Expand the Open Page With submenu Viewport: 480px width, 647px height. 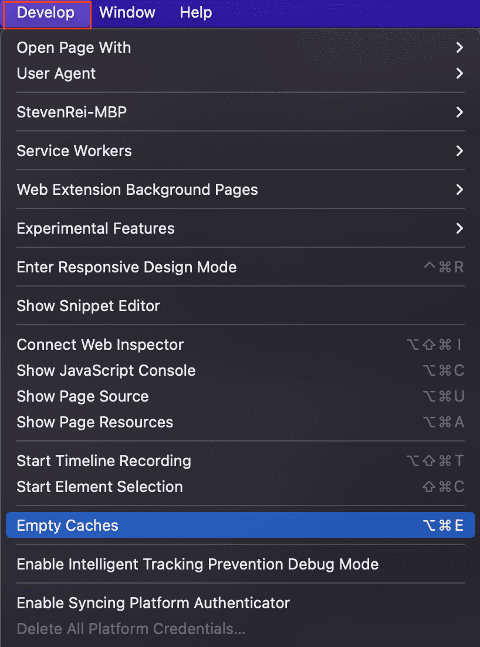(74, 48)
